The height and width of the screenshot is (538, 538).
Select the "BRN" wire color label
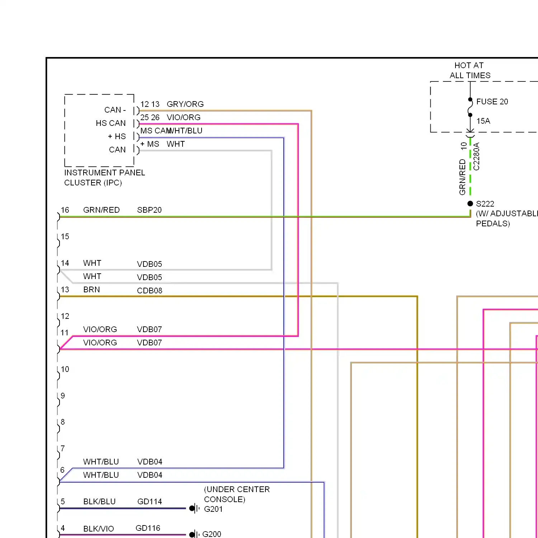coord(91,289)
